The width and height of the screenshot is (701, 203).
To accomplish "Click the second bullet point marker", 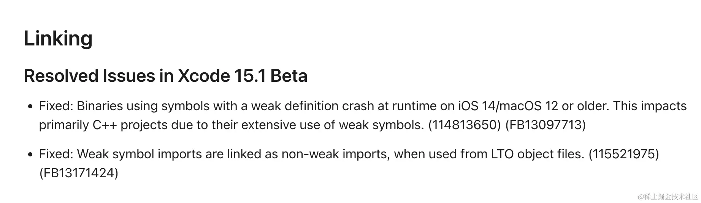I will pos(31,155).
